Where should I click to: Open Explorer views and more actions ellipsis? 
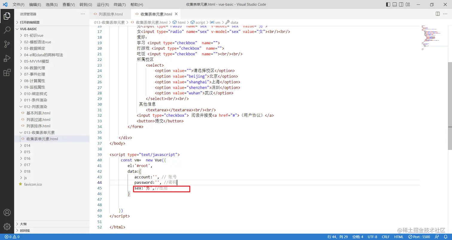pos(83,14)
